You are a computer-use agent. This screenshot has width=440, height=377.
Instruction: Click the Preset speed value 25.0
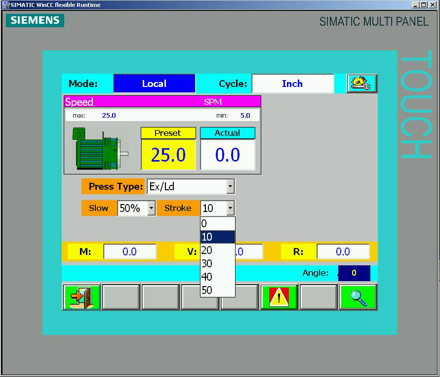pyautogui.click(x=168, y=155)
